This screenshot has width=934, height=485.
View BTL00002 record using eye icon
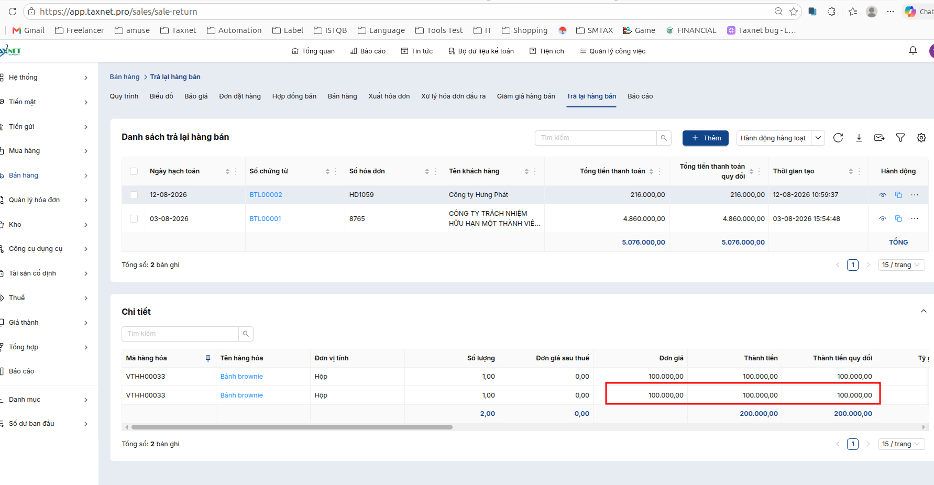[883, 195]
